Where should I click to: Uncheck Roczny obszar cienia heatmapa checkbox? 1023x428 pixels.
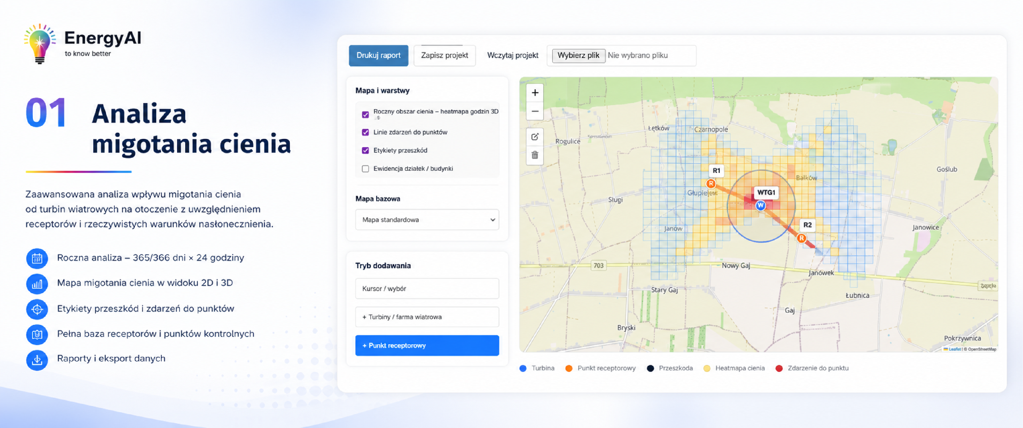[365, 115]
